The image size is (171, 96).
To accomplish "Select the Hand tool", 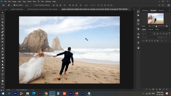I will pyautogui.click(x=2, y=81).
